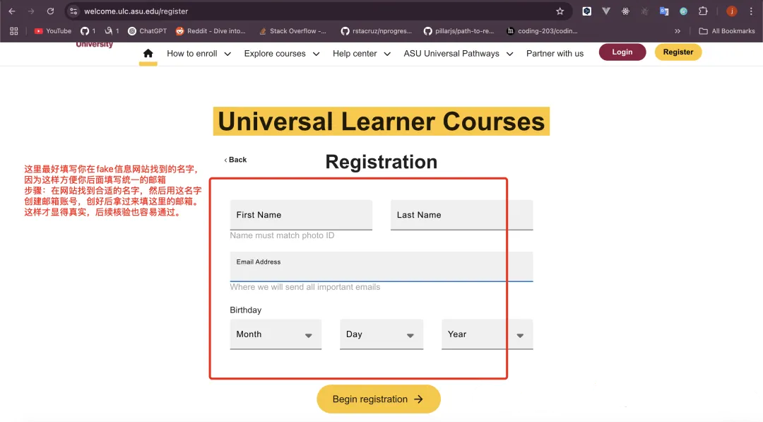This screenshot has width=763, height=422.
Task: Click the Arizona State University logo
Action: point(95,45)
